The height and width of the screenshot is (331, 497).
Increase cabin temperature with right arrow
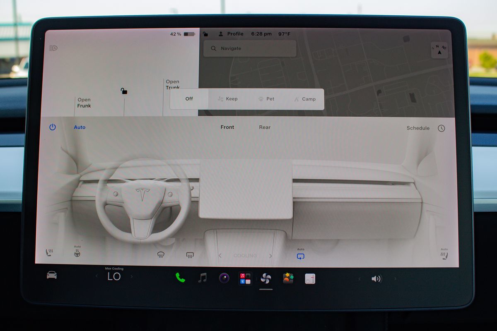[x=132, y=276]
